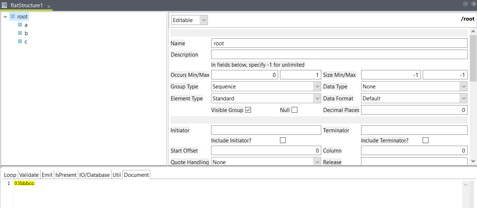
Task: Click the icon beside element a
Action: pyautogui.click(x=20, y=25)
